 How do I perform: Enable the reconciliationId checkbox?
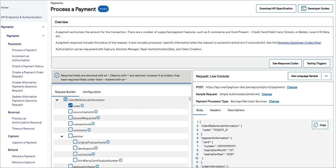(71, 112)
